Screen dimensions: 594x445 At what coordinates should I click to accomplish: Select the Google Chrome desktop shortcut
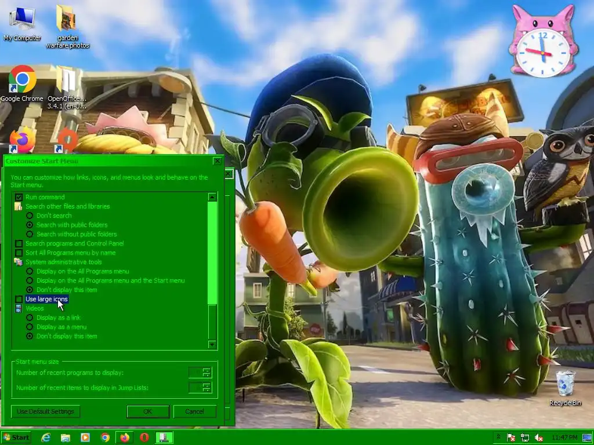(x=22, y=84)
